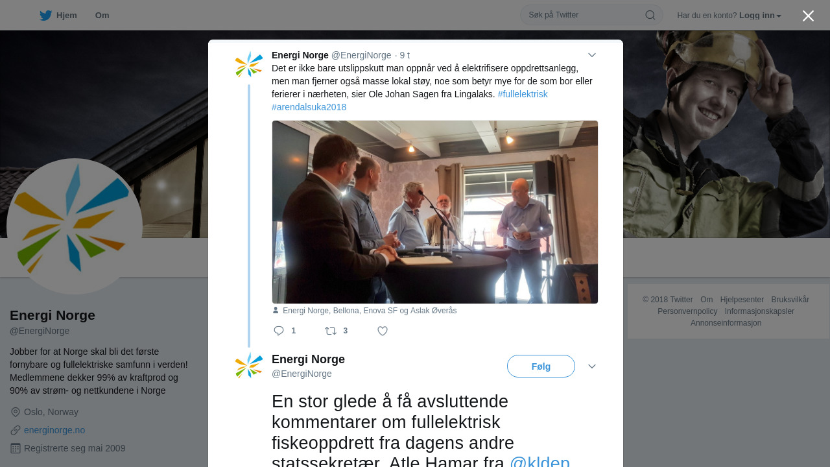Close the tweet overlay with X
Image resolution: width=830 pixels, height=467 pixels.
pyautogui.click(x=808, y=16)
